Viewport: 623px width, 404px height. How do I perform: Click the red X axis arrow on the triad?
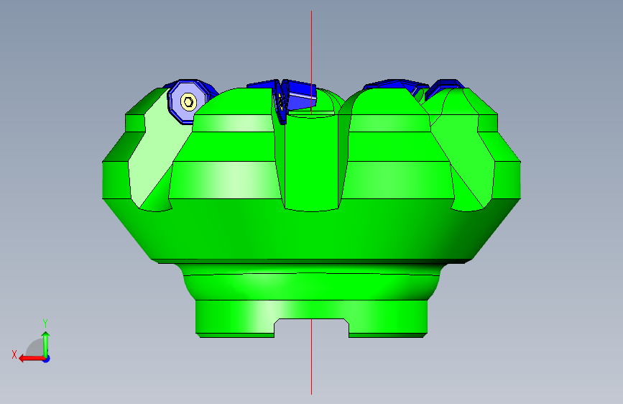point(31,359)
